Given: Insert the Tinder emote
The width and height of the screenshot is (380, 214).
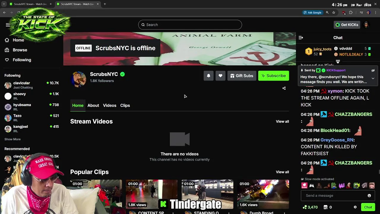Looking at the screenshot, I should [x=304, y=186].
